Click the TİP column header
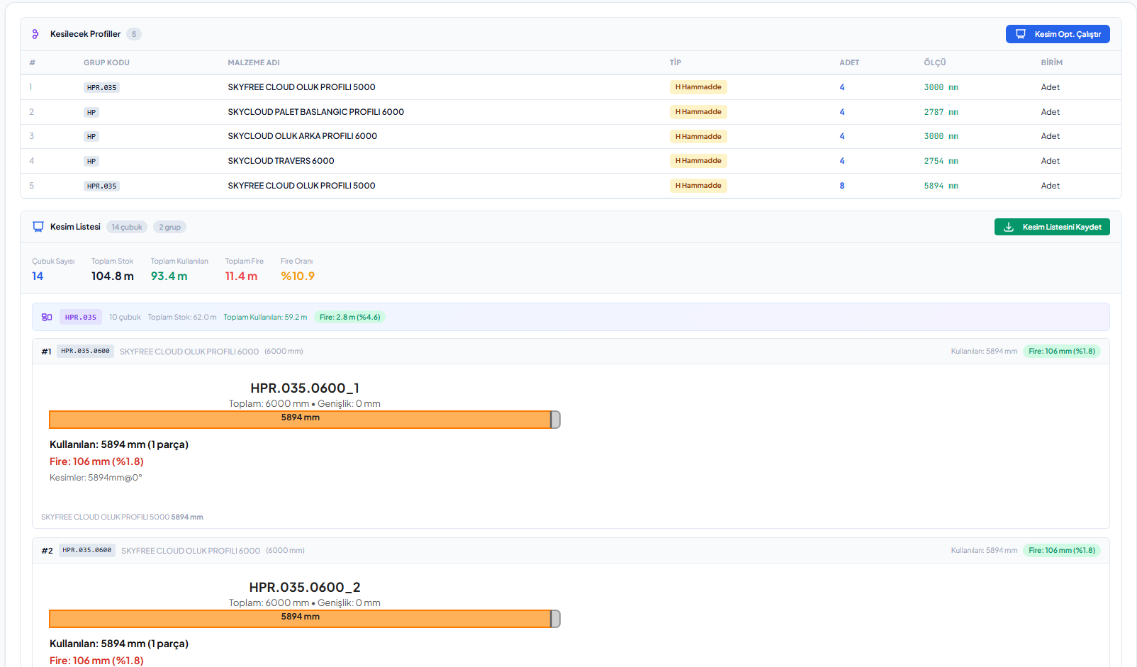This screenshot has width=1137, height=667. (x=676, y=62)
